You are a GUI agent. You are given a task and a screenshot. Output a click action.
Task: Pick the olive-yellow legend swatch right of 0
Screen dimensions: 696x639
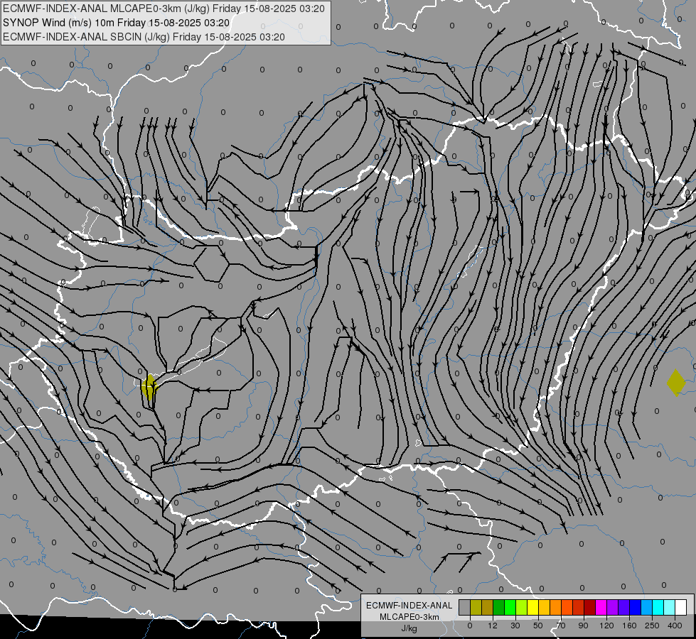coord(476,607)
